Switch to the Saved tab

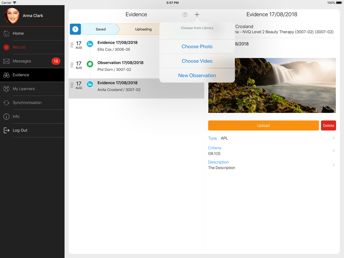coord(101,29)
